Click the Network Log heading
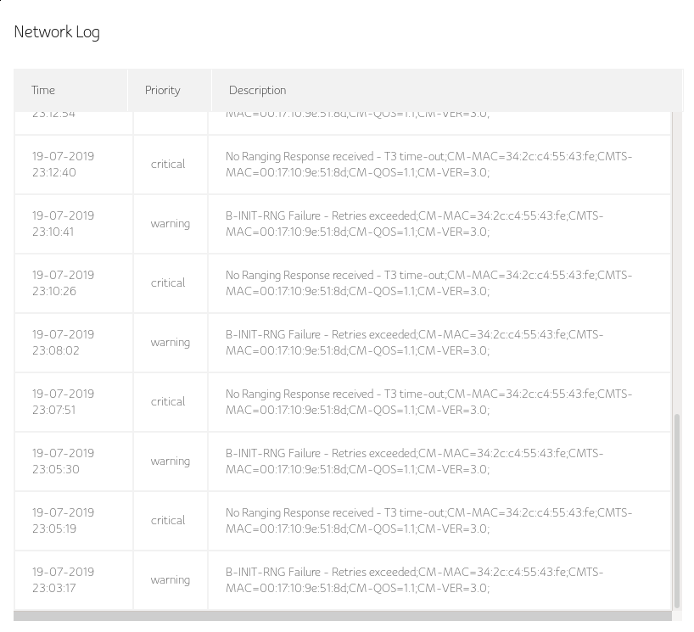Screen dimensions: 694x632 [x=57, y=32]
